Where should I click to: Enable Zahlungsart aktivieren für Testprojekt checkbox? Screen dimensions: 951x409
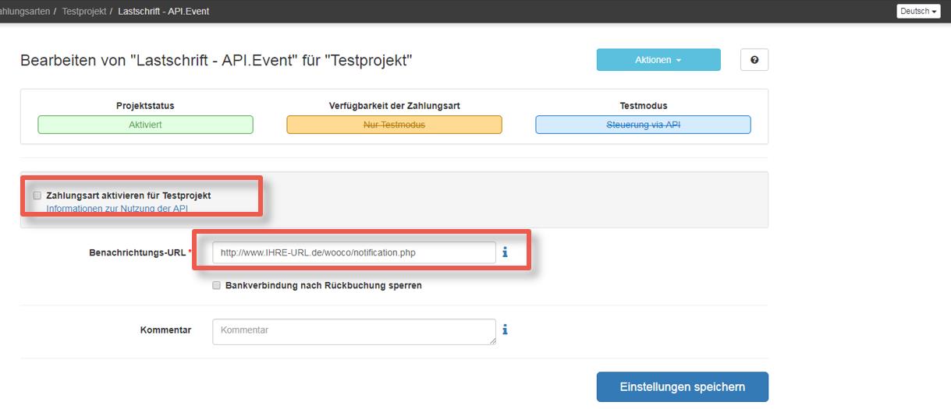[37, 196]
